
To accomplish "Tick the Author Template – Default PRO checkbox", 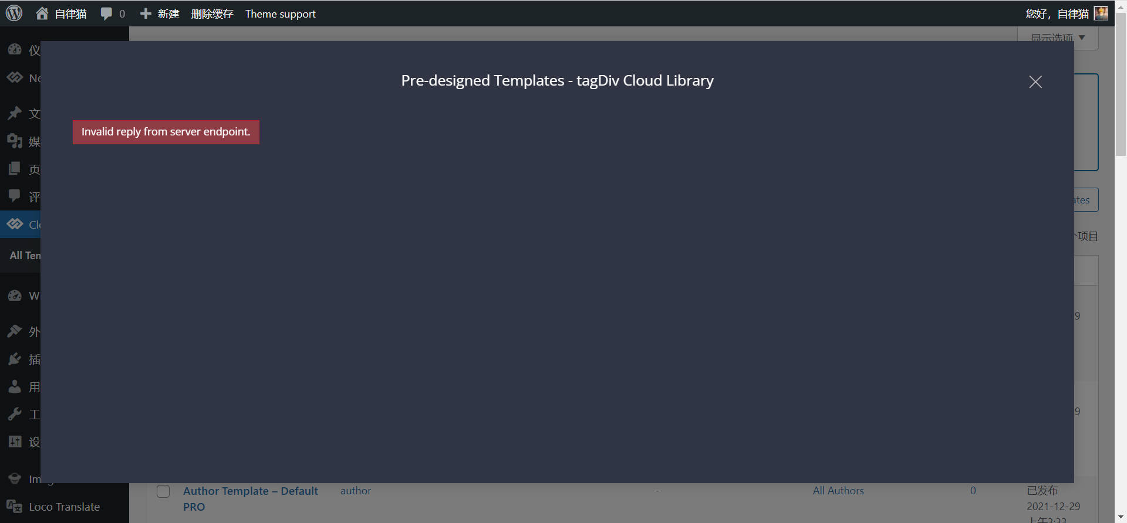I will tap(163, 491).
